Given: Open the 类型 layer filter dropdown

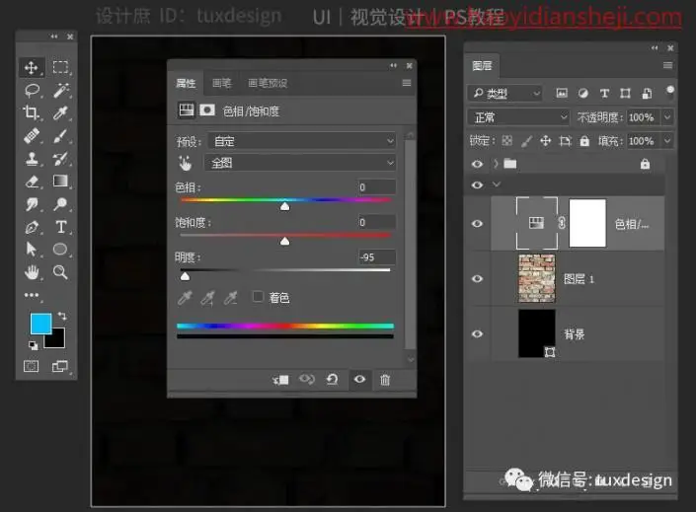Looking at the screenshot, I should [x=504, y=93].
